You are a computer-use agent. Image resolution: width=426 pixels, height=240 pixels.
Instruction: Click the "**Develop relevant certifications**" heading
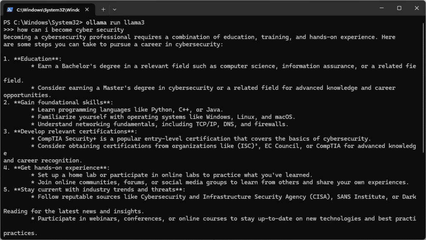pyautogui.click(x=76, y=131)
